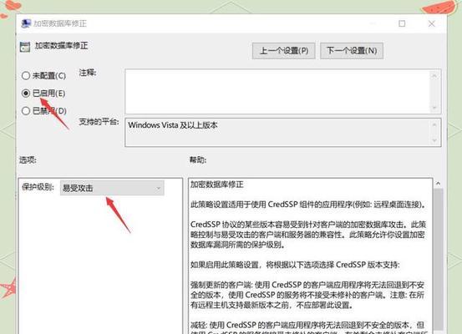Click the help panel scroll up arrow
This screenshot has width=462, height=334.
pyautogui.click(x=438, y=184)
